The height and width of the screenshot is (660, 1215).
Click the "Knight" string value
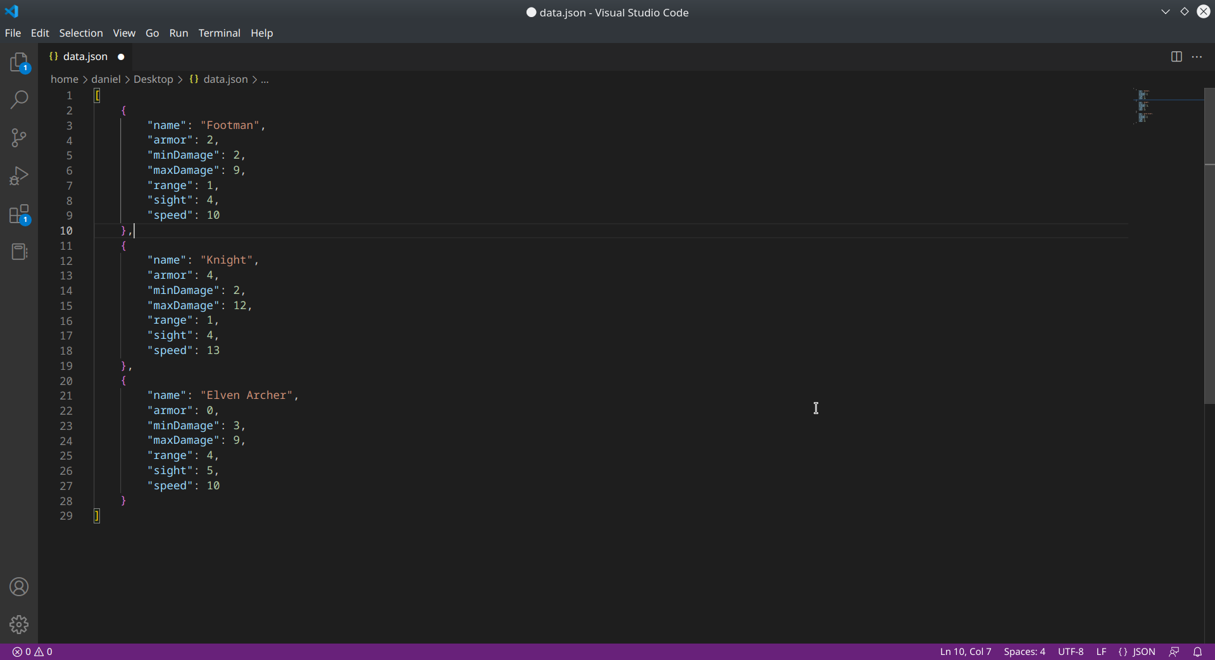(x=227, y=260)
